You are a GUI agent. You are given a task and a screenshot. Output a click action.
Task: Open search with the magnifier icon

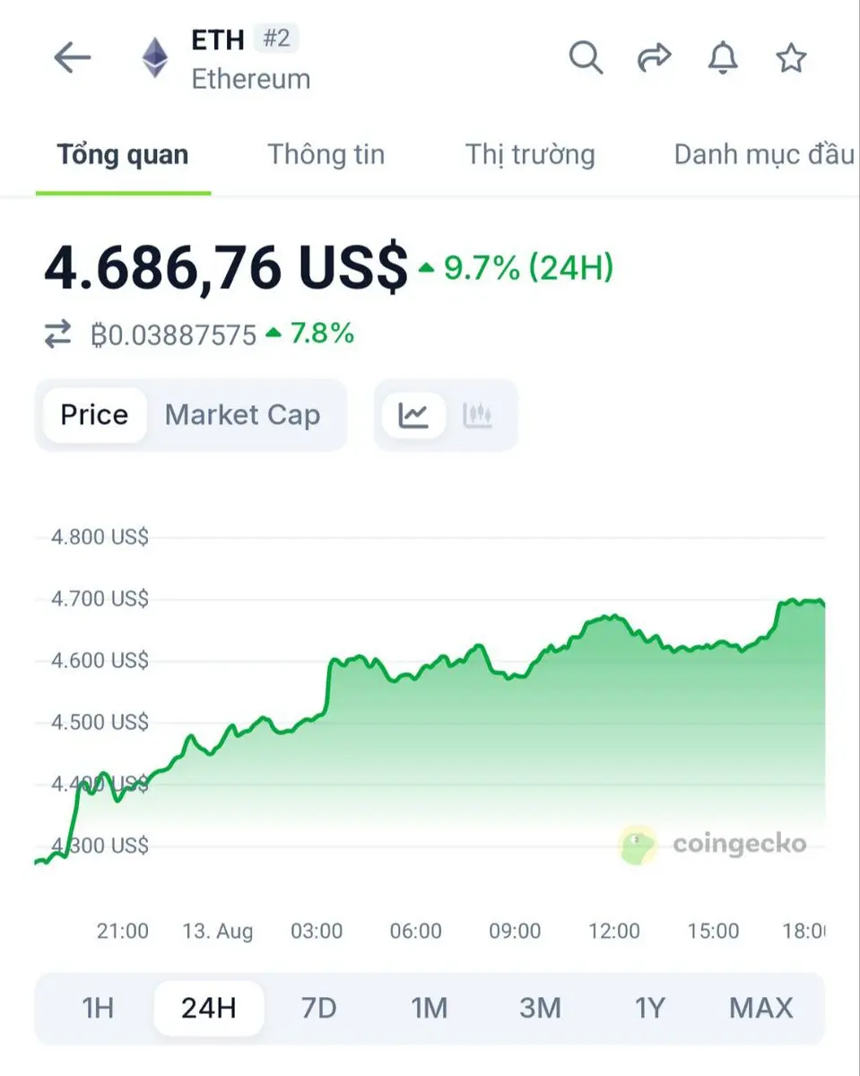click(x=586, y=58)
